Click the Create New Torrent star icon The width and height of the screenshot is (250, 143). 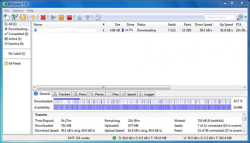pos(33,17)
